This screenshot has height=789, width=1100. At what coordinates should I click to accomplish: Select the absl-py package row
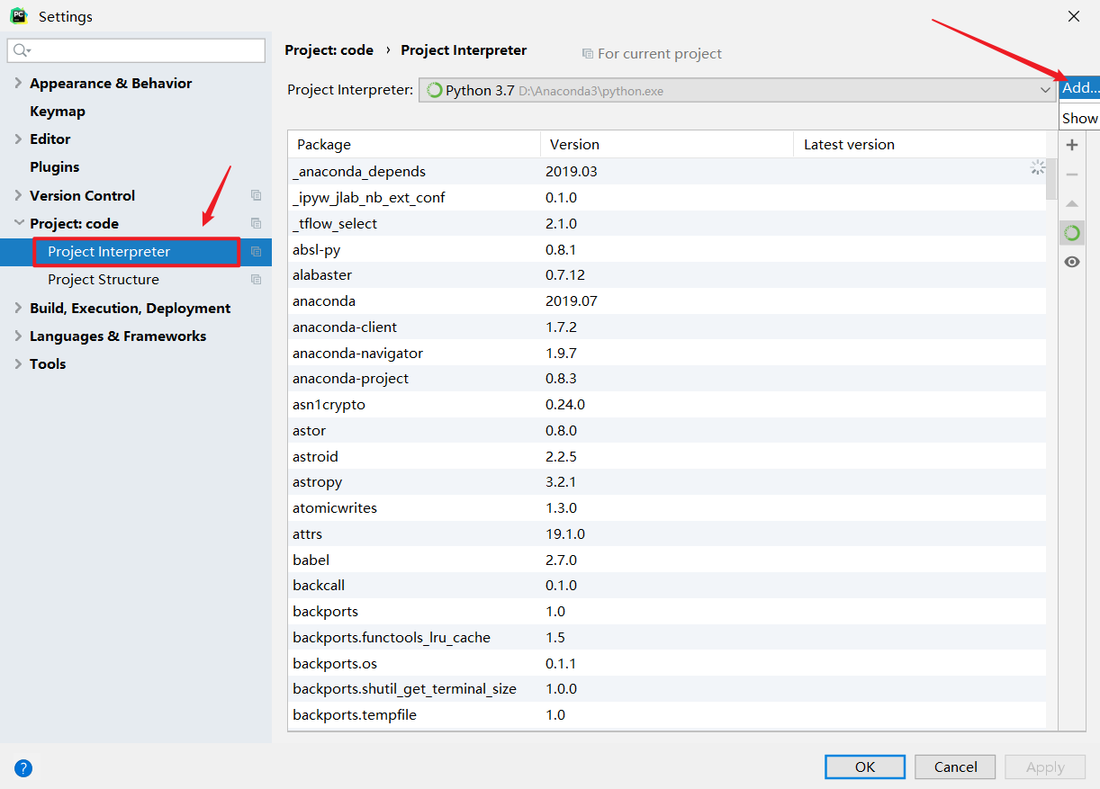click(667, 249)
